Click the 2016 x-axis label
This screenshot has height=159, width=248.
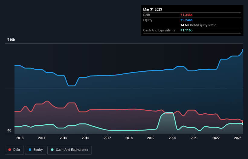(85, 138)
